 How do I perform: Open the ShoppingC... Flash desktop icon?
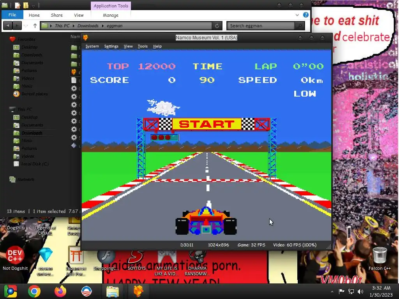click(106, 260)
